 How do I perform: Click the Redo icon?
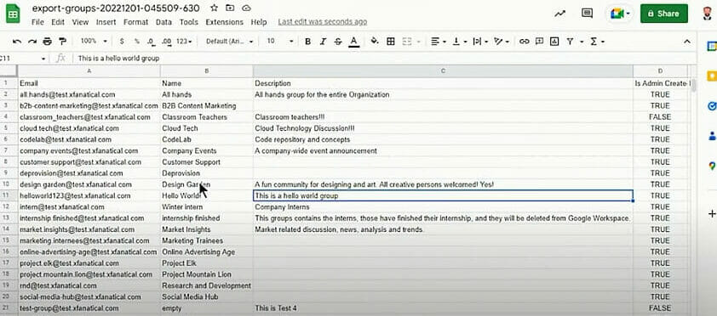click(x=32, y=42)
